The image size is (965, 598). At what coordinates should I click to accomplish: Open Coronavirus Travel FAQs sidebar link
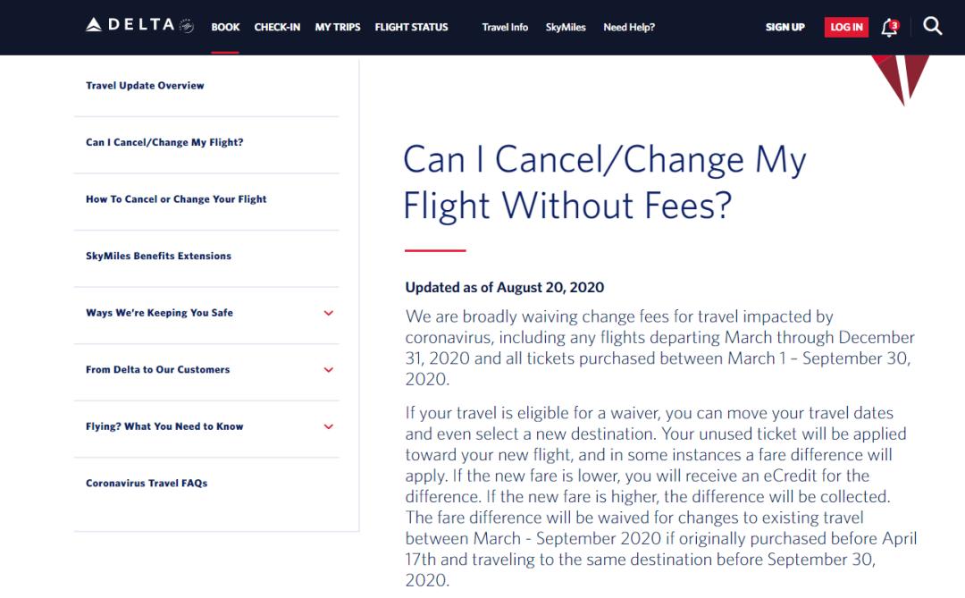[x=147, y=484]
